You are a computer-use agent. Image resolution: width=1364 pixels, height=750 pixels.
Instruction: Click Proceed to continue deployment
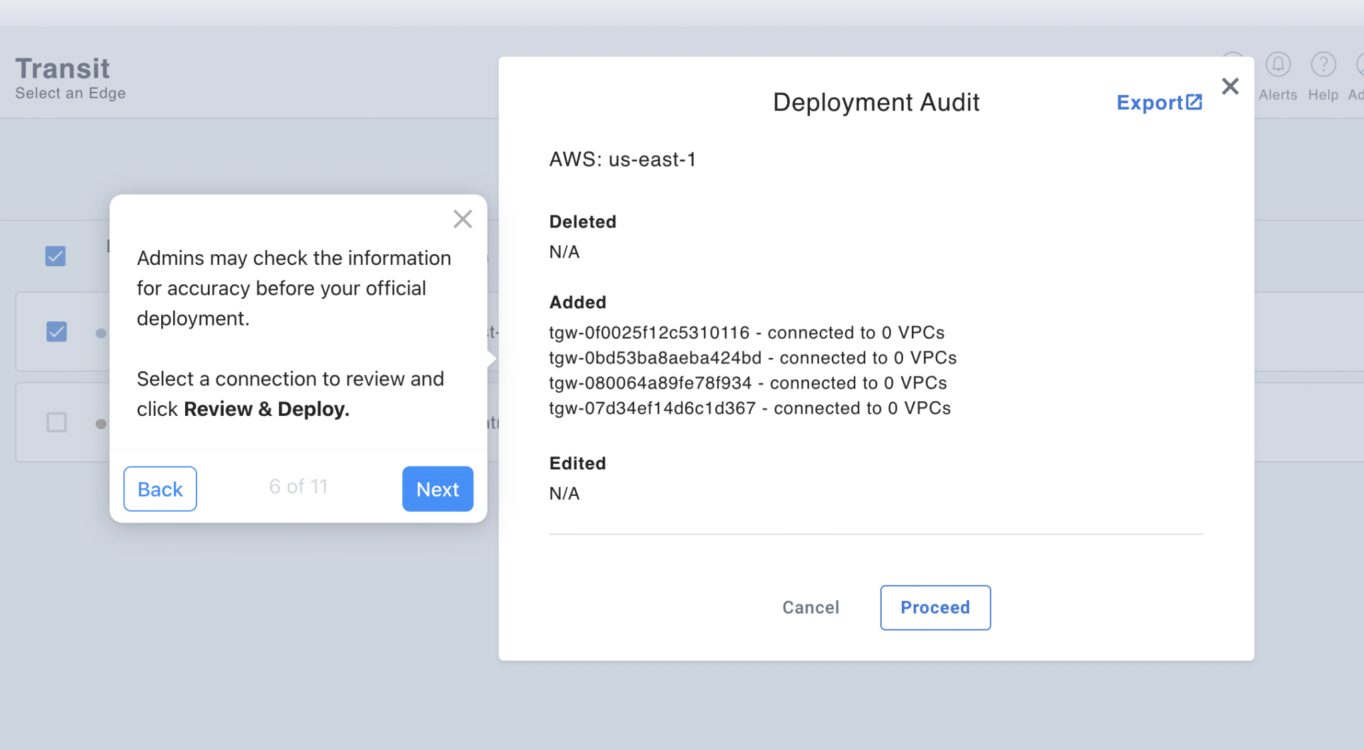934,608
